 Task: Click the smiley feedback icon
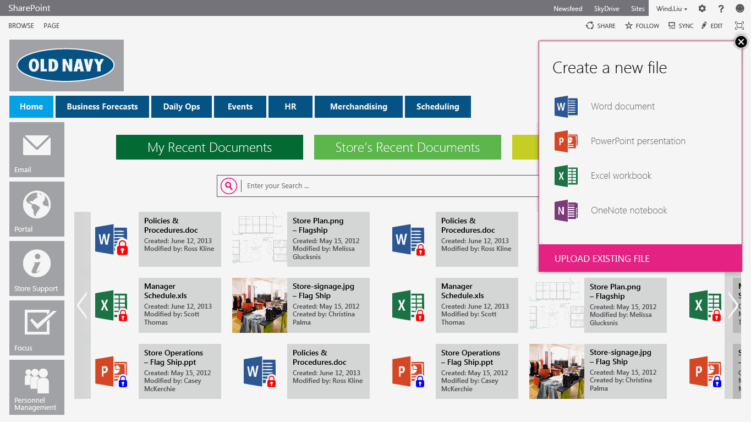740,8
